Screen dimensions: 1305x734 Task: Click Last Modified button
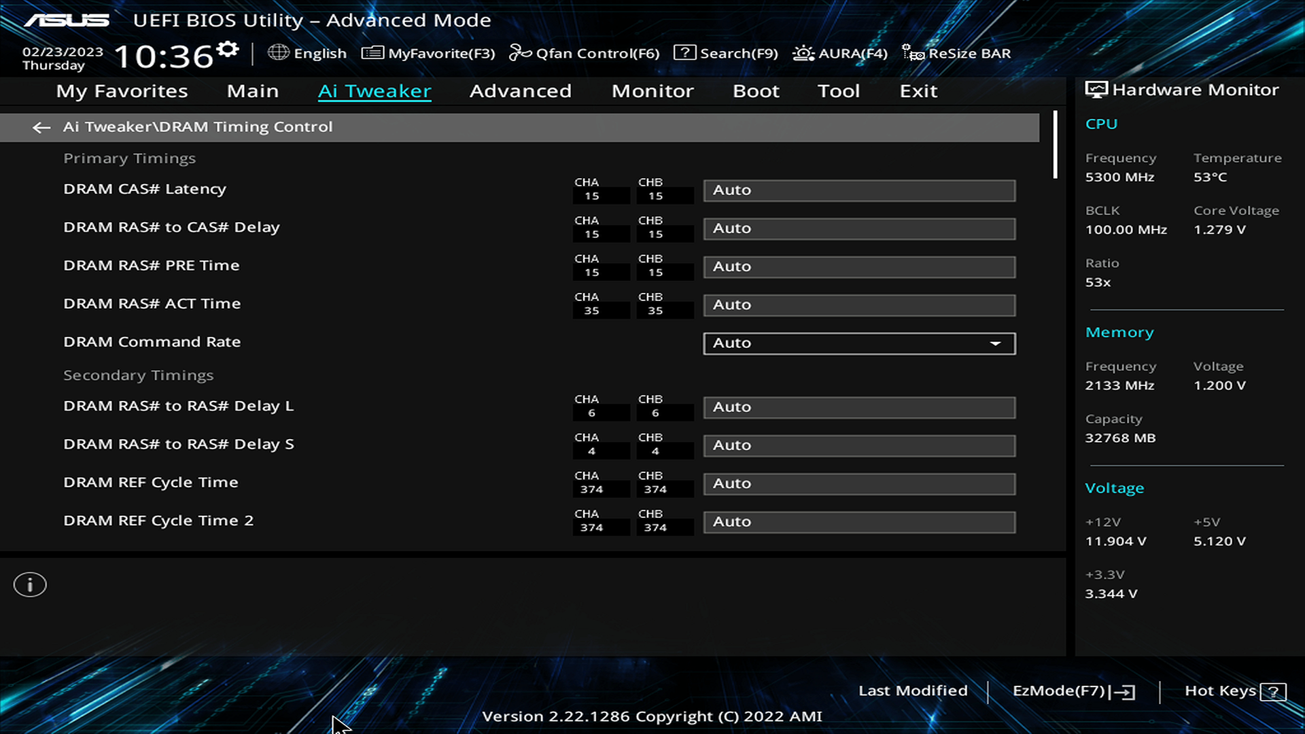[x=912, y=690]
